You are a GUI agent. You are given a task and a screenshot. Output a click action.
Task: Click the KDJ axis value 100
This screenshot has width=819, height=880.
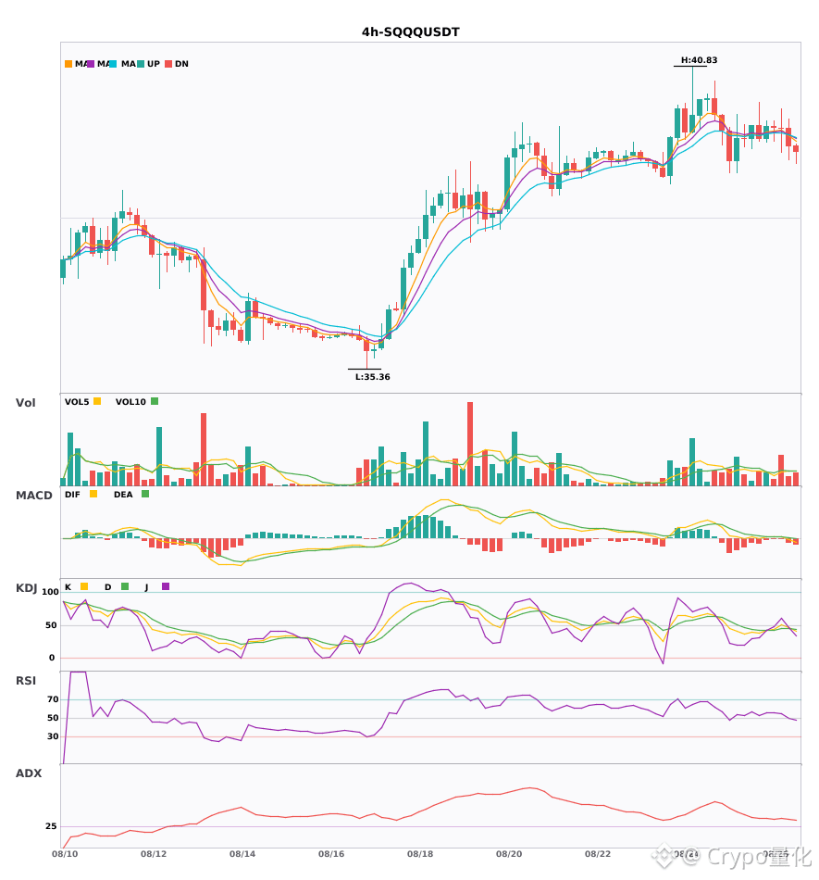tap(51, 592)
